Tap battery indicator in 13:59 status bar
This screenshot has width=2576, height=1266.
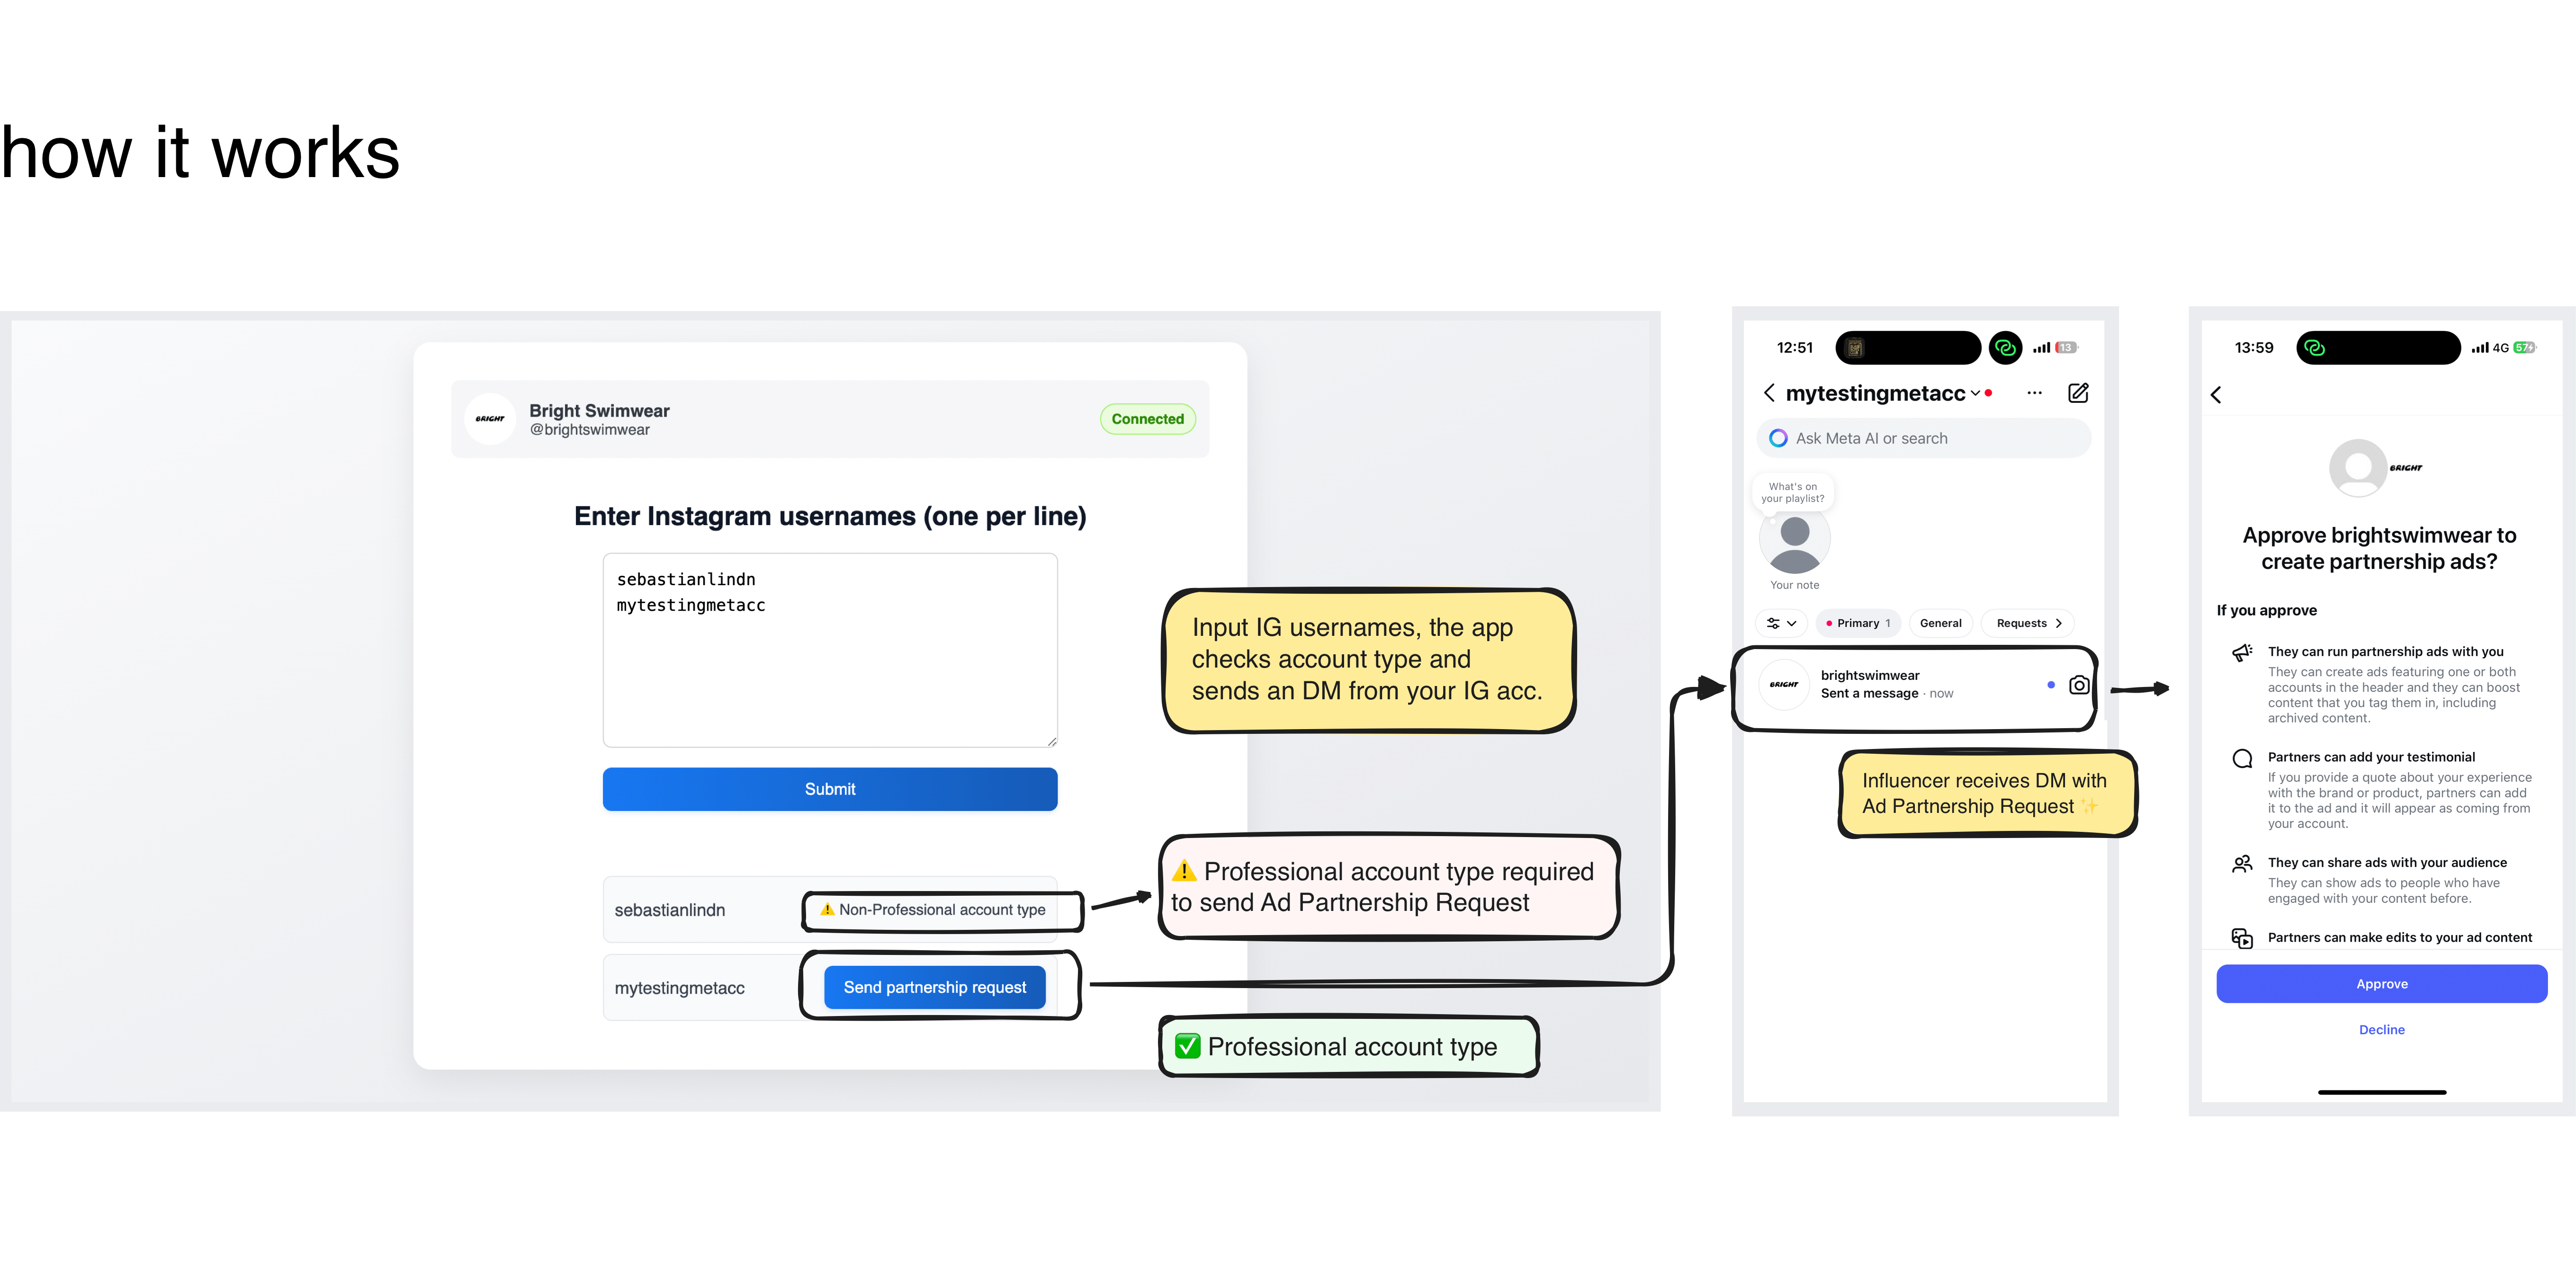pyautogui.click(x=2525, y=348)
